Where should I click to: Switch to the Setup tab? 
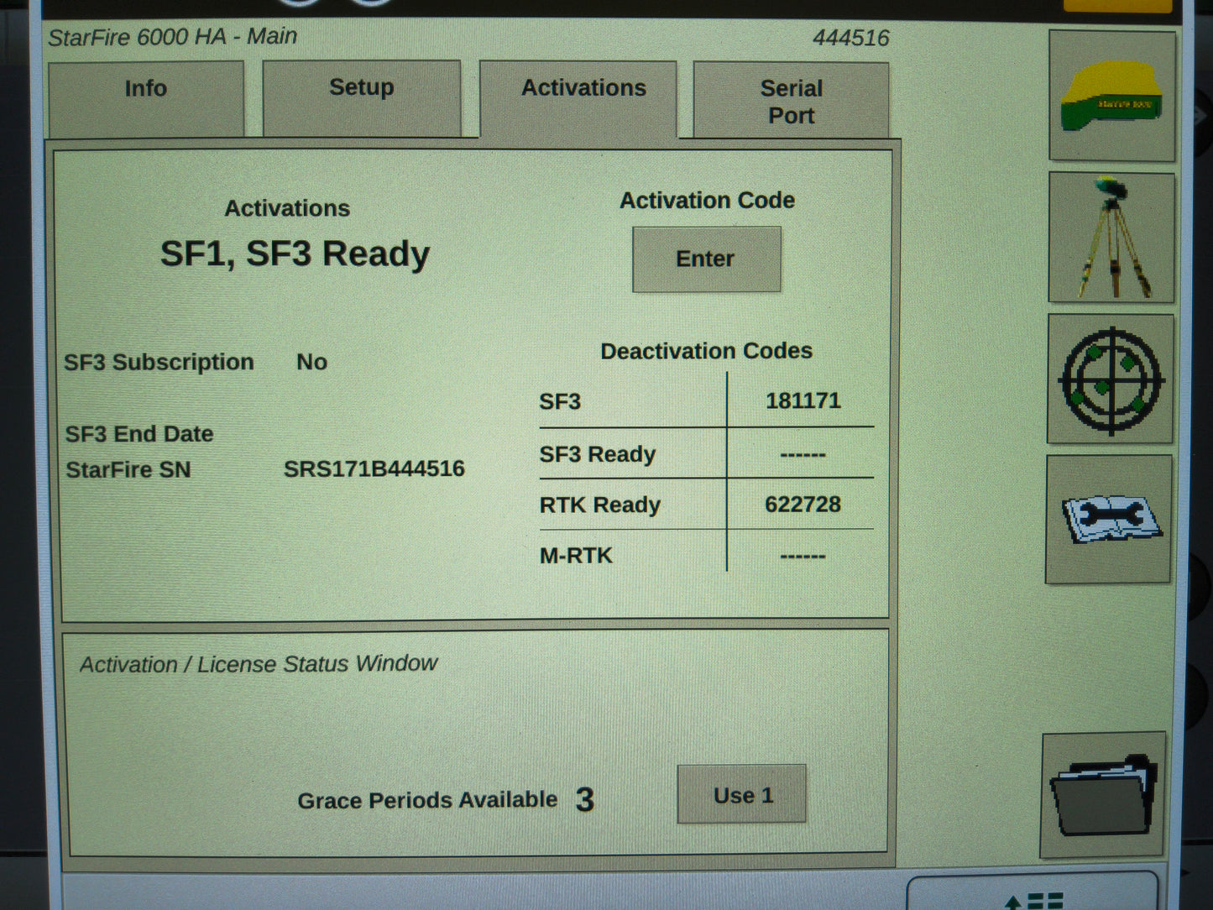coord(362,98)
